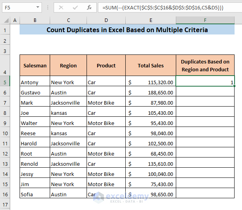Click the formula bar options dots
This screenshot has width=242, height=210.
click(x=48, y=7)
